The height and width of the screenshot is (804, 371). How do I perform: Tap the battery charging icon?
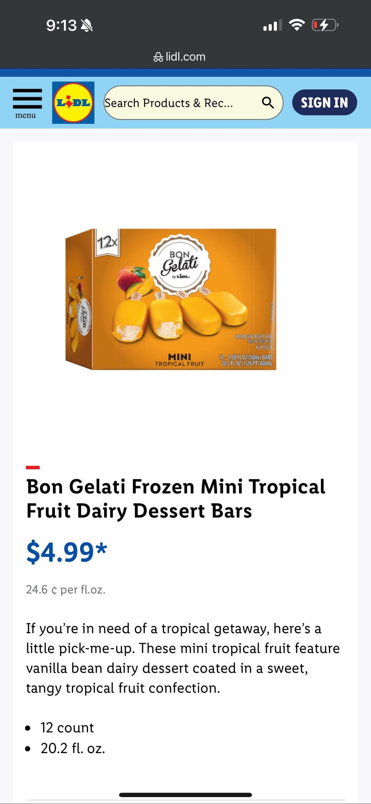click(x=325, y=25)
